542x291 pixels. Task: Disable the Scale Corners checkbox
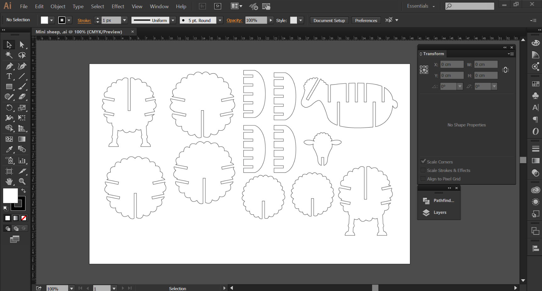tap(423, 162)
